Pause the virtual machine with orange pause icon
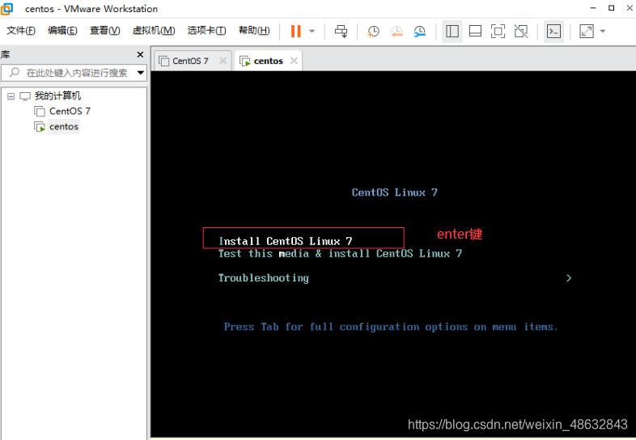This screenshot has height=440, width=636. click(295, 32)
